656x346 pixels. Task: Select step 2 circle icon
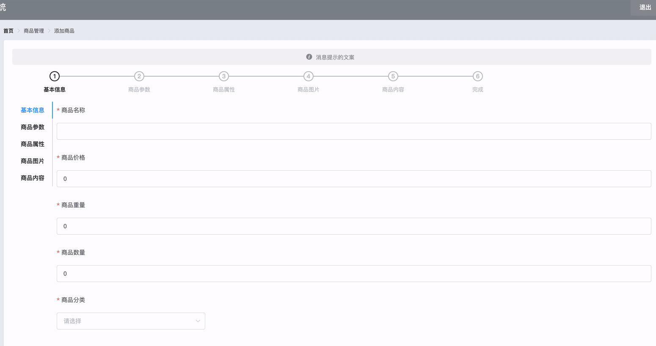point(139,76)
